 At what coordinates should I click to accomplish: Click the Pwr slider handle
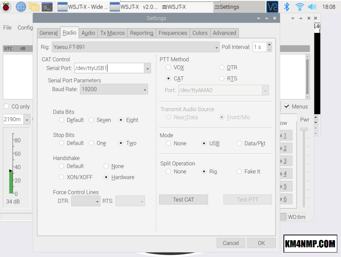point(304,129)
